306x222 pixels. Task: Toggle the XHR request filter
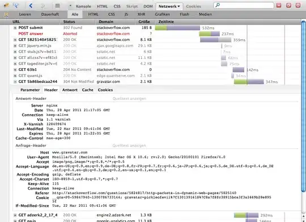[x=141, y=14]
